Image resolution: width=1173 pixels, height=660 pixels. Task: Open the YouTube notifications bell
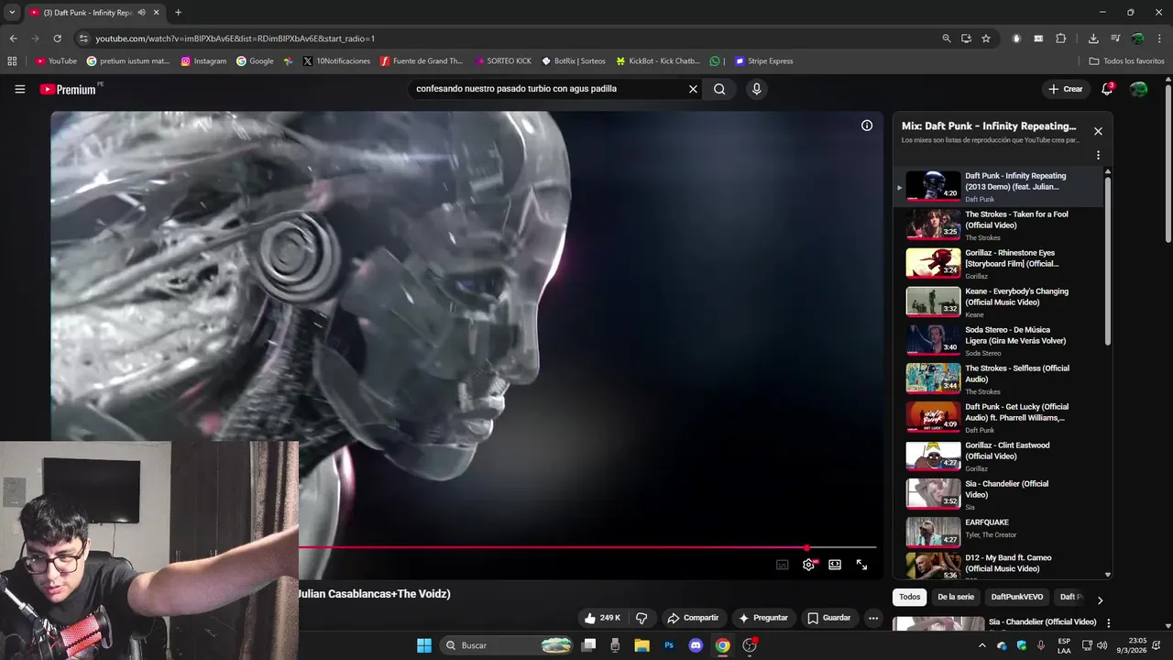pyautogui.click(x=1107, y=89)
